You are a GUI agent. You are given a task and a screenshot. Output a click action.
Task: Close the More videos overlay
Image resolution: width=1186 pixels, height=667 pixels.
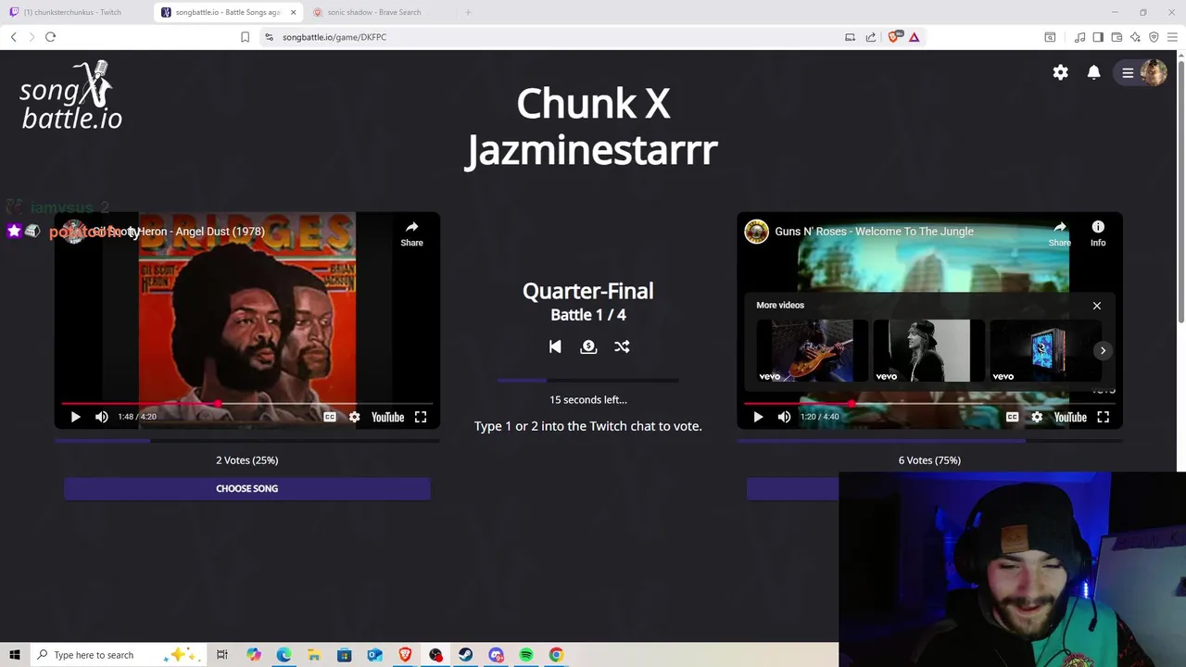click(x=1097, y=306)
